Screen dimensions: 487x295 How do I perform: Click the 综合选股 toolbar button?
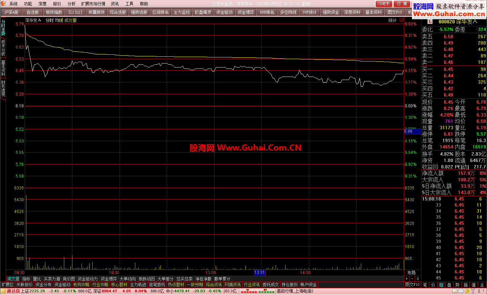coord(118,12)
